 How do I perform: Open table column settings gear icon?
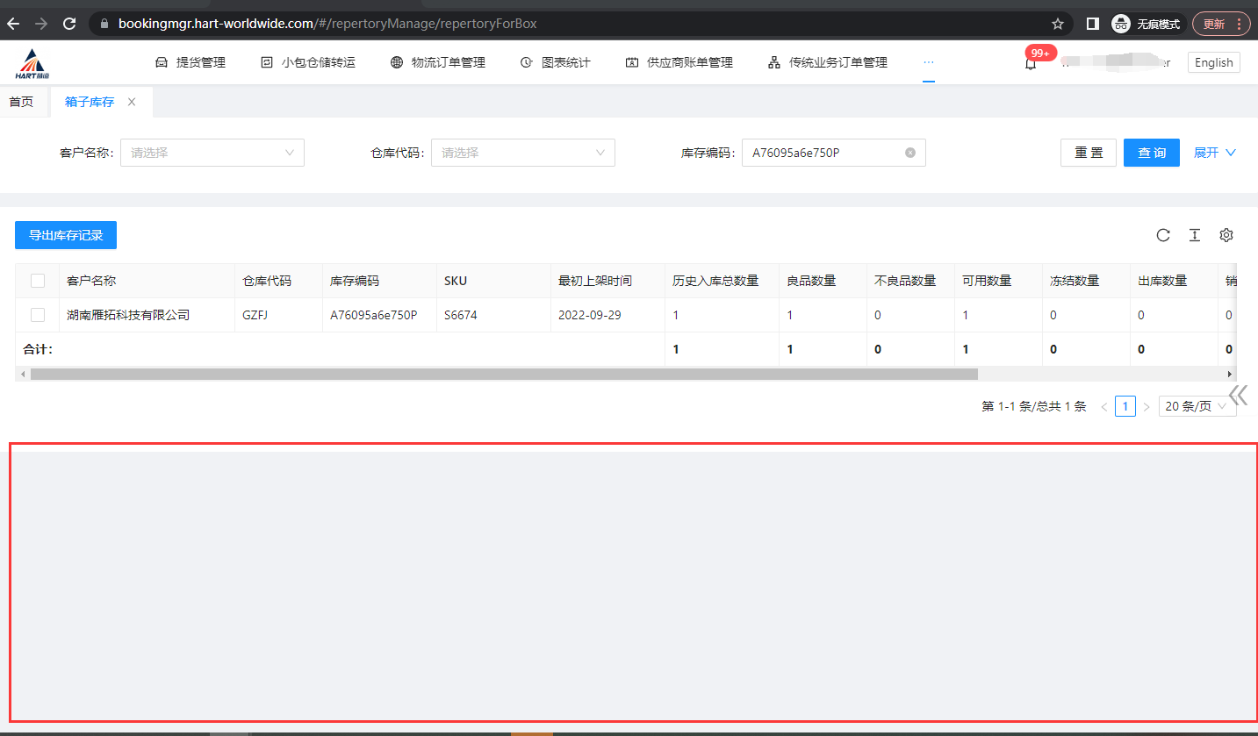(1226, 235)
